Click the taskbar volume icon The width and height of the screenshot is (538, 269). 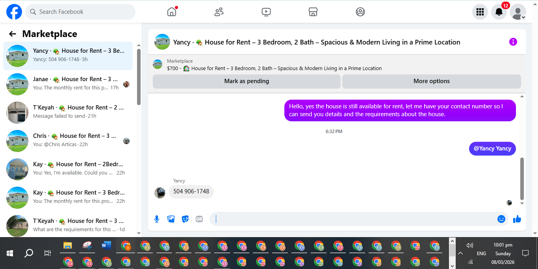click(x=470, y=245)
